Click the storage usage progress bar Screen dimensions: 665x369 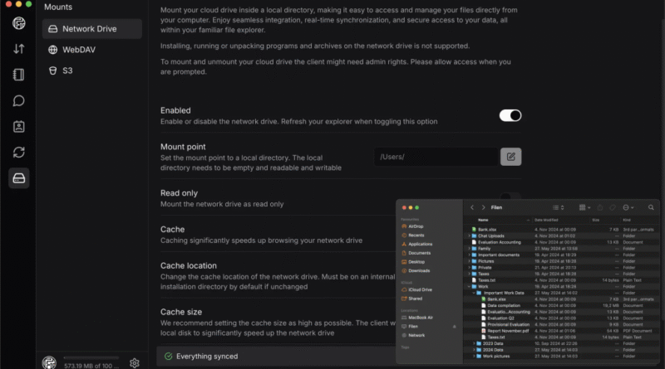coord(91,358)
